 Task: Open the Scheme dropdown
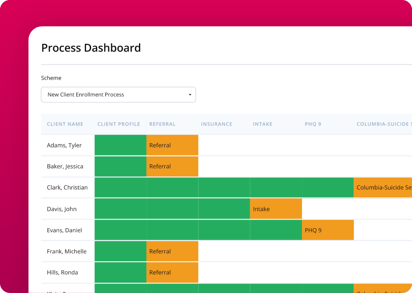[x=118, y=95]
